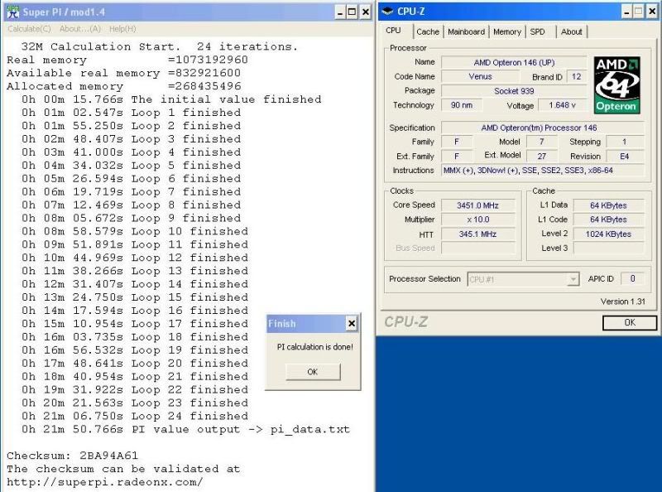Click the Name field AMD Opteron 146 (UP)
This screenshot has width=662, height=492.
point(514,62)
